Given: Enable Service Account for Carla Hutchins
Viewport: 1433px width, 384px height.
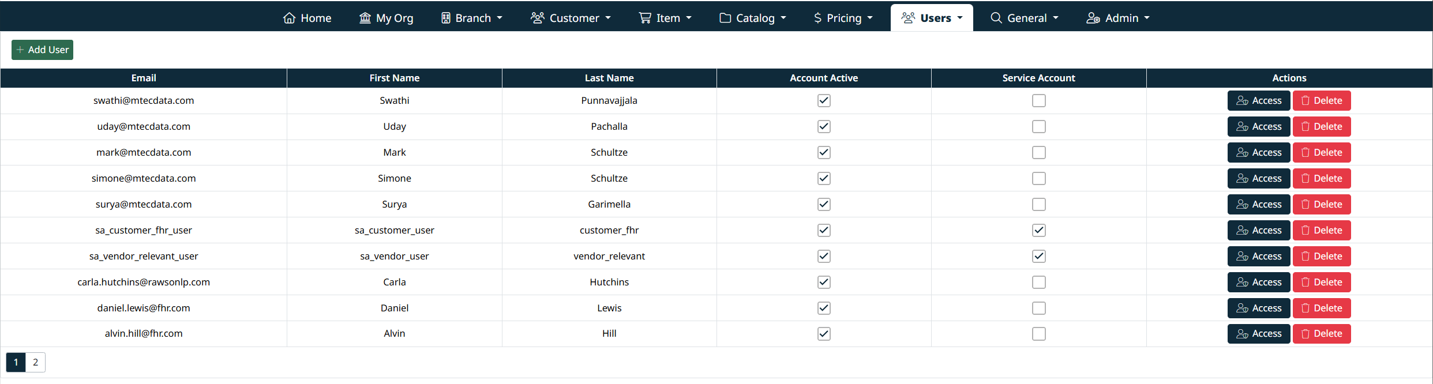Looking at the screenshot, I should pyautogui.click(x=1038, y=282).
